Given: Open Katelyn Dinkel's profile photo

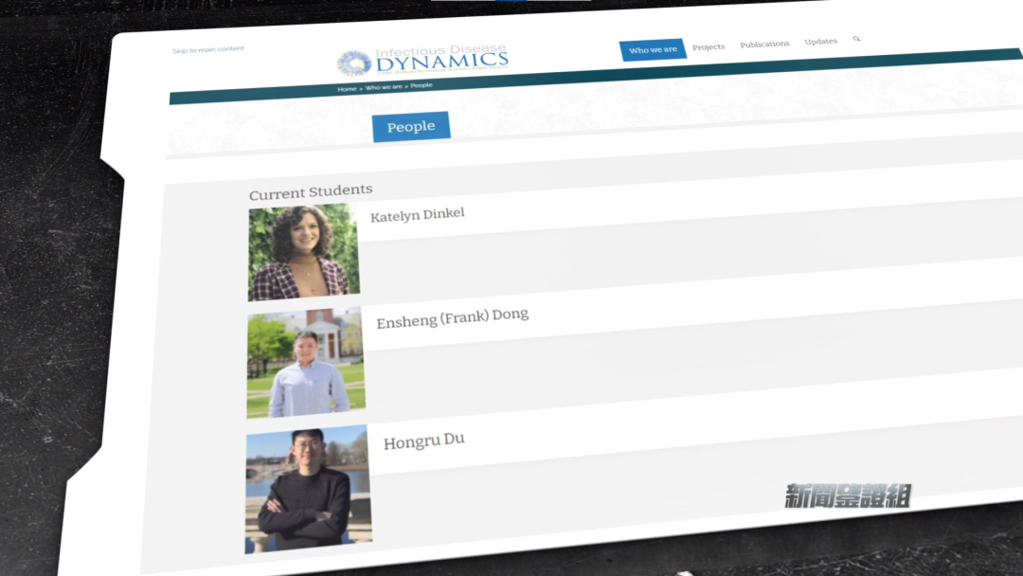Looking at the screenshot, I should [303, 252].
